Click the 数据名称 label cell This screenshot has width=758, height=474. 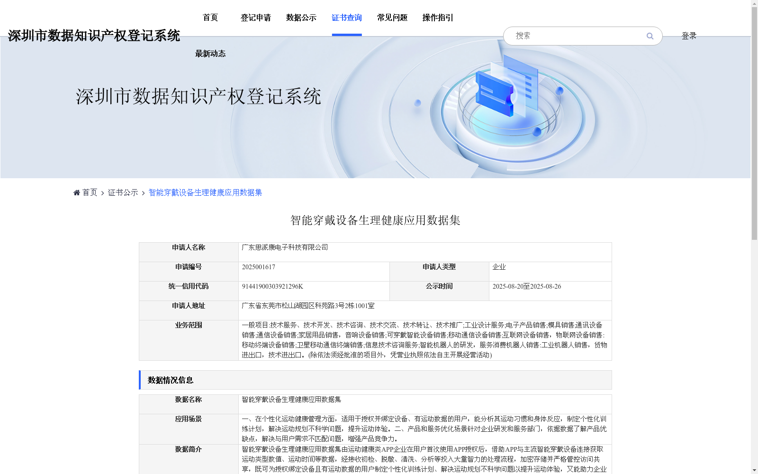tap(189, 404)
